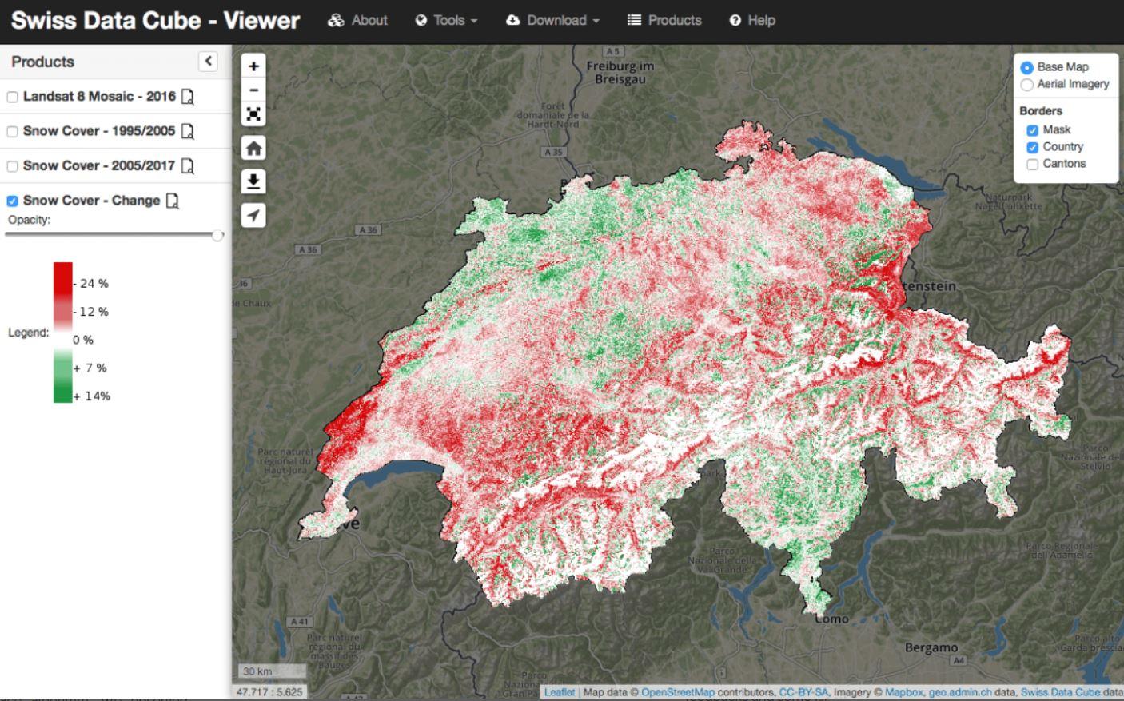This screenshot has height=701, width=1124.
Task: Uncheck the Snow Cover - Change layer
Action: coord(11,200)
